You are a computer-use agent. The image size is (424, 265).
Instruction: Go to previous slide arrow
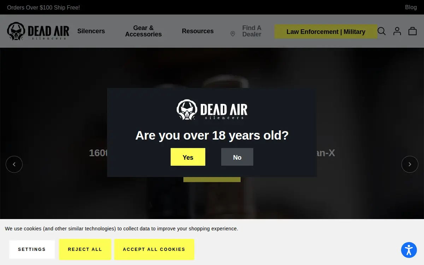click(14, 164)
